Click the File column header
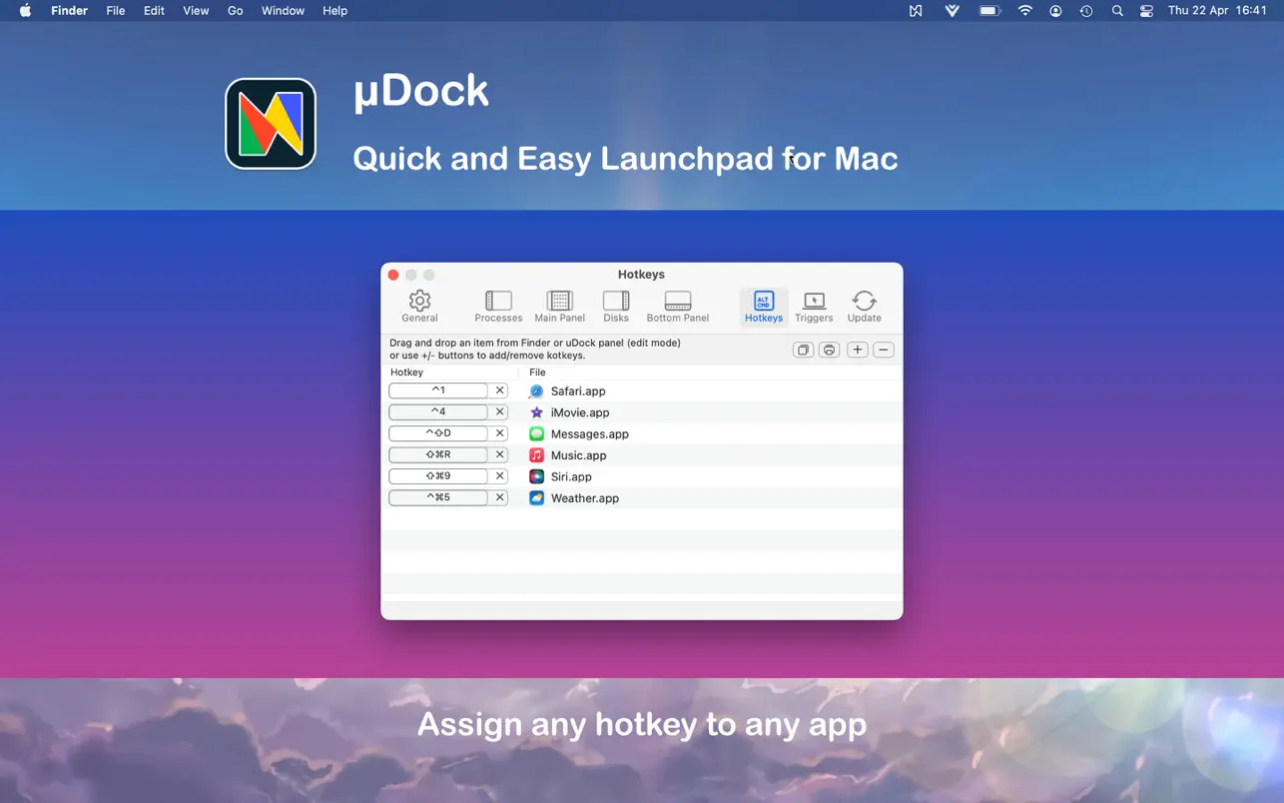Screen dimensions: 1284x803 (537, 373)
